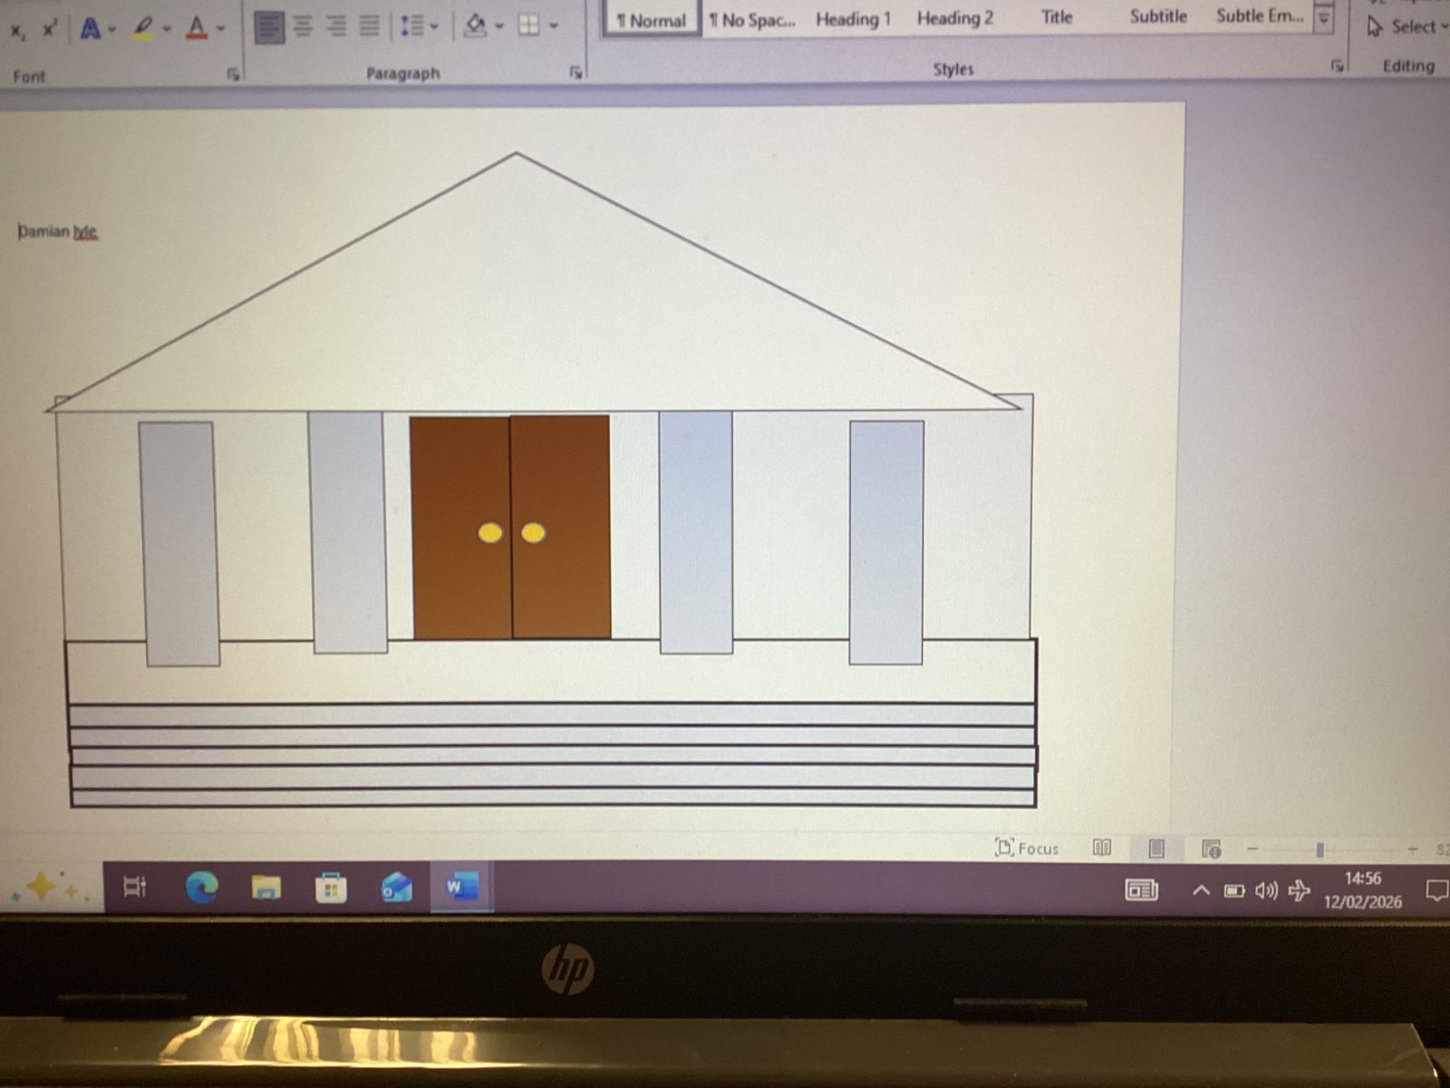Toggle Print Layout view
1450x1088 pixels.
click(x=1156, y=848)
